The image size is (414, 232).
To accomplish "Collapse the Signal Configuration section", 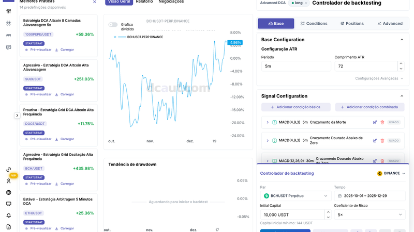I will [402, 96].
